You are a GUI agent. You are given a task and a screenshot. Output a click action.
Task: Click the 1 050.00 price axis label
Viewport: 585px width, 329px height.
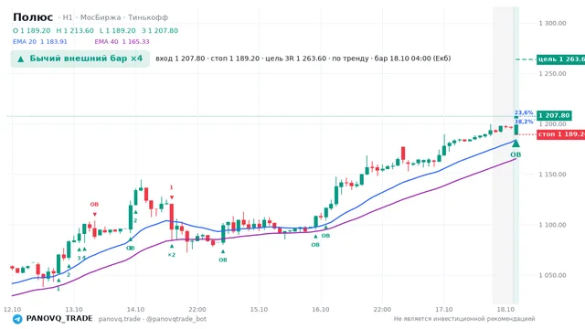[552, 275]
